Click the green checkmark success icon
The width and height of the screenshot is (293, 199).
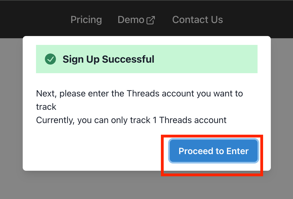click(50, 59)
